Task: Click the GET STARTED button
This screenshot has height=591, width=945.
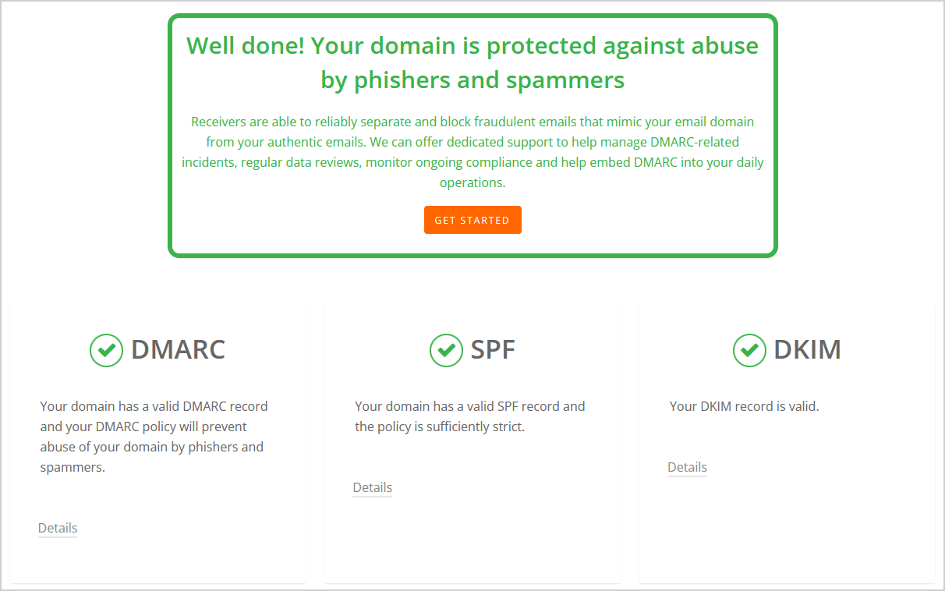Action: tap(472, 220)
